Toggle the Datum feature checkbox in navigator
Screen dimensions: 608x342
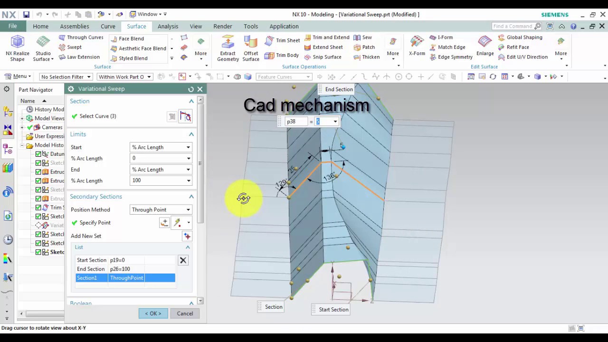tap(38, 154)
